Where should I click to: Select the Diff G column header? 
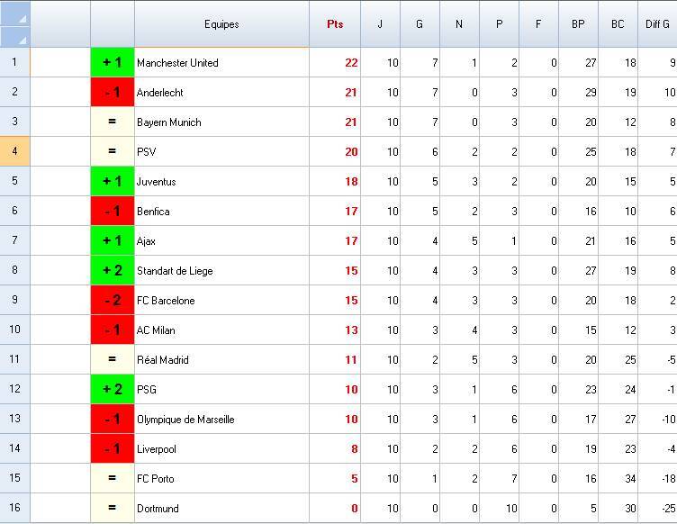pos(657,24)
